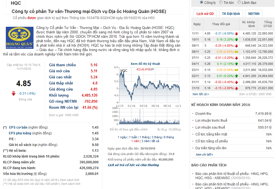Open Xem chi tiết business plan link
Image resolution: width=276 pixels, height=189 pixels.
coord(204,155)
